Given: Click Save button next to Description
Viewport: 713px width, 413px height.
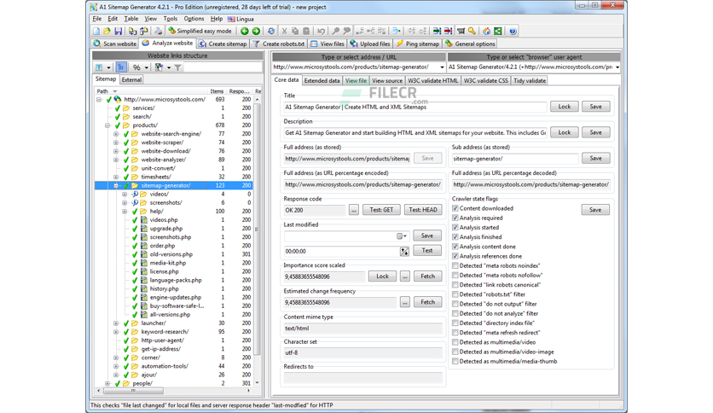Looking at the screenshot, I should coord(595,132).
